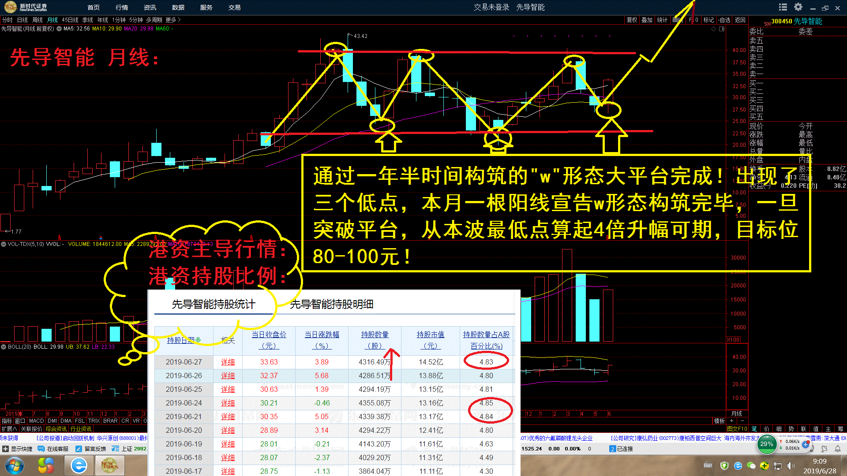The height and width of the screenshot is (476, 847).
Task: Click 图文F10 button
Action: coord(737,428)
